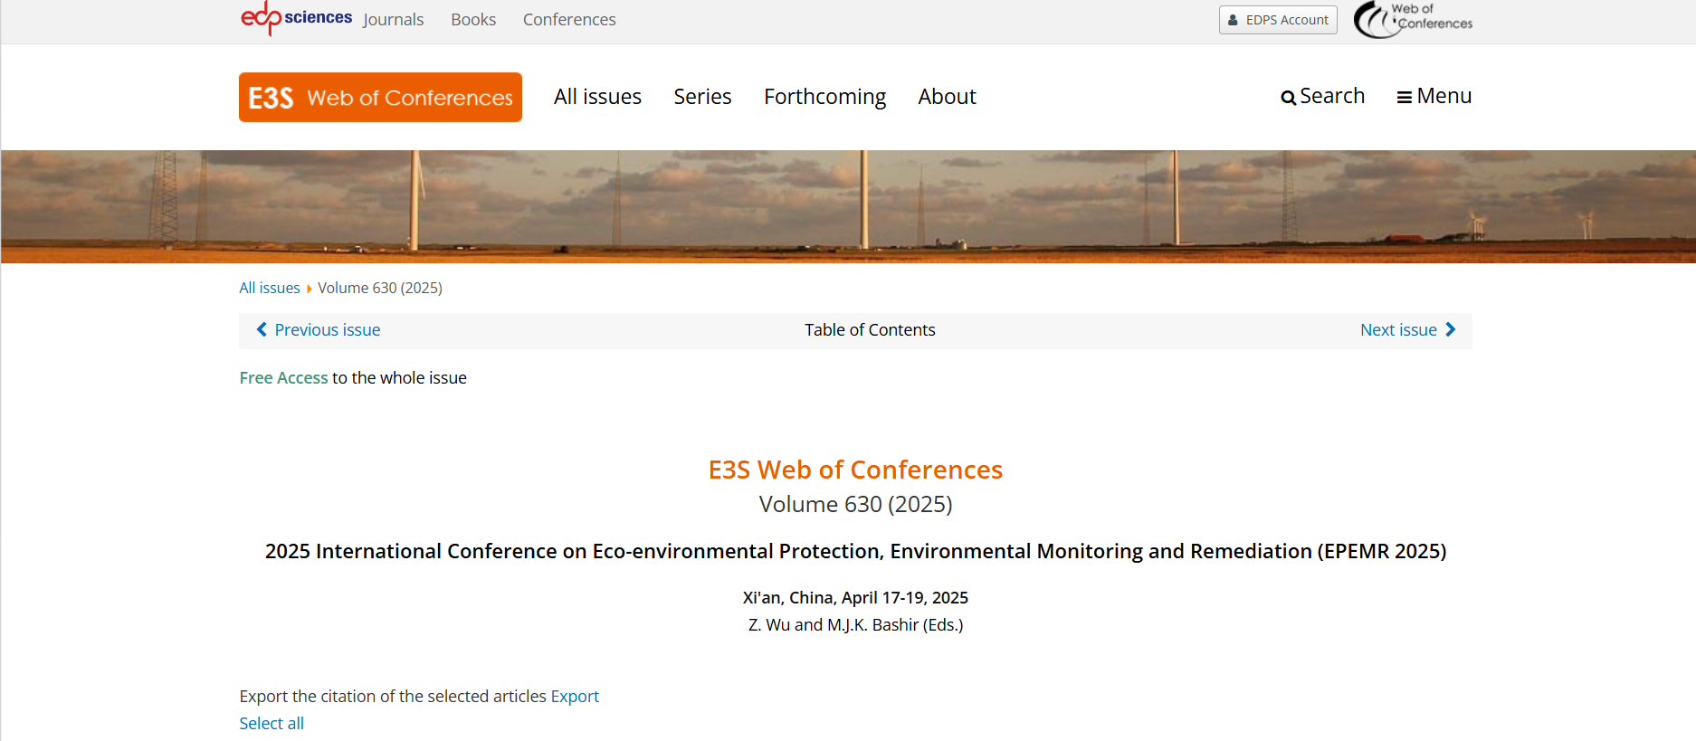Image resolution: width=1696 pixels, height=741 pixels.
Task: Click the All issues breadcrumb link
Action: [270, 288]
